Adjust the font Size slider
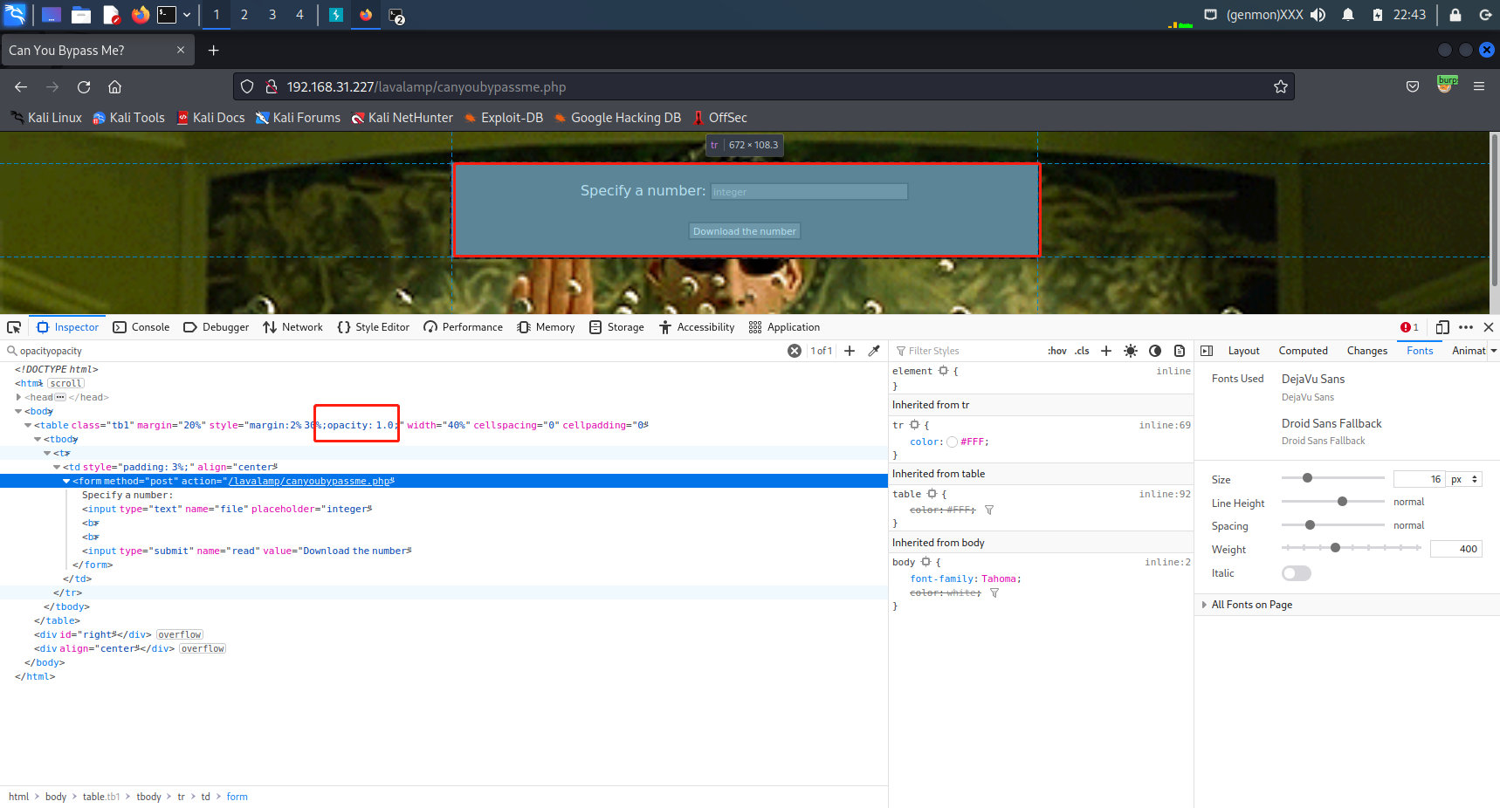 tap(1332, 478)
